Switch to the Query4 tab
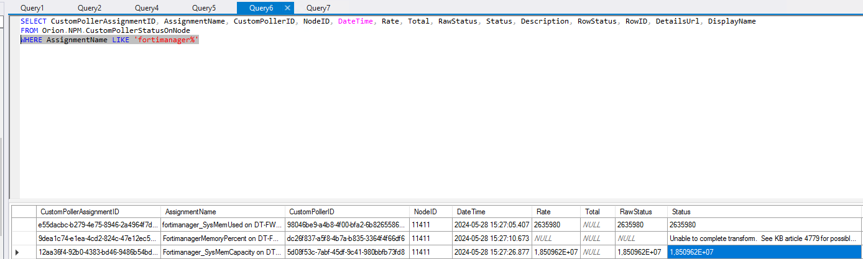Screen dimensions: 863x259 point(147,8)
